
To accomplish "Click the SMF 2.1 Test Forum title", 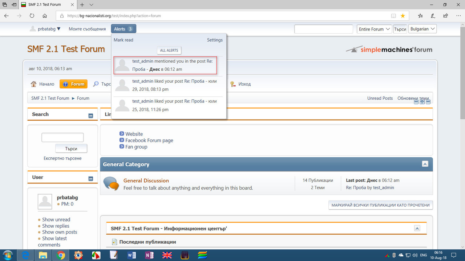I will click(66, 49).
